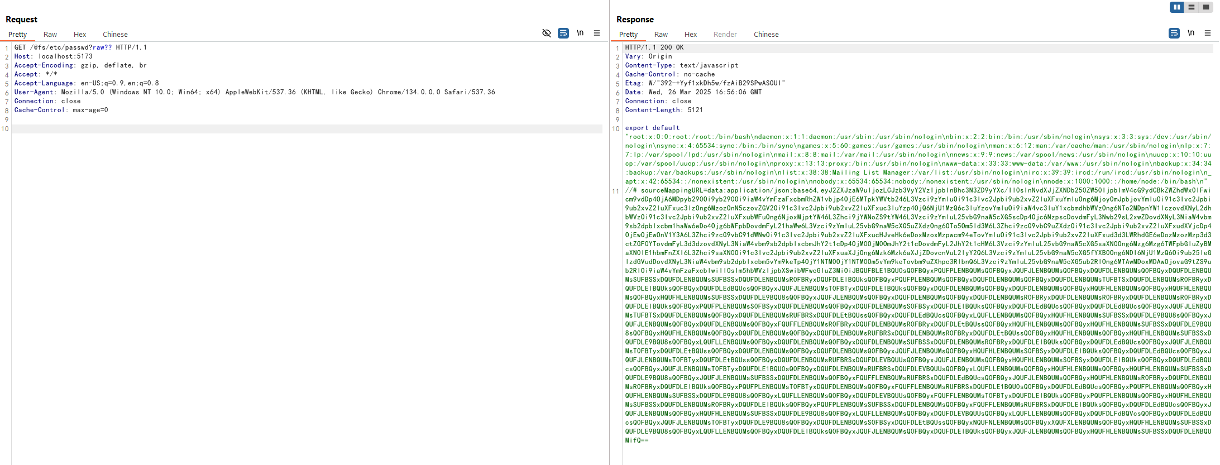Select Chinese tab in Response panel
Viewport: 1220px width, 465px height.
point(766,35)
